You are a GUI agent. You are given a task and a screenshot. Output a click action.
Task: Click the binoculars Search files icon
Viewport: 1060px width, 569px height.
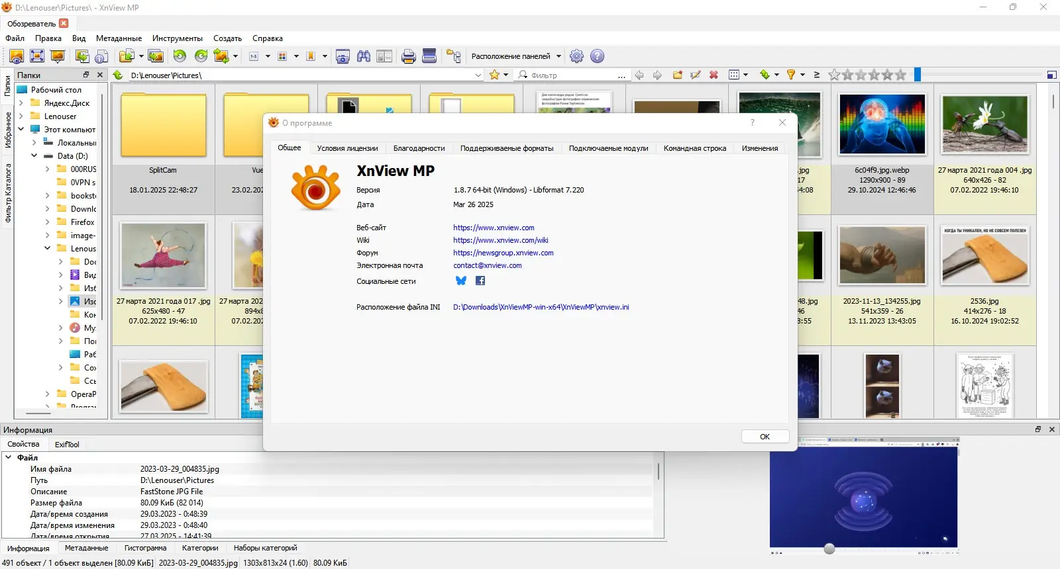[364, 56]
